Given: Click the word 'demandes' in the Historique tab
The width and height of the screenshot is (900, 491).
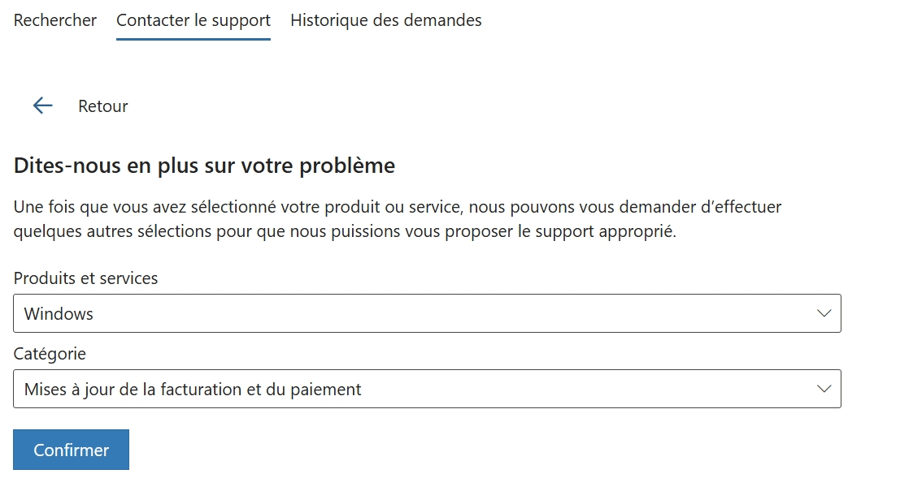Looking at the screenshot, I should (445, 20).
